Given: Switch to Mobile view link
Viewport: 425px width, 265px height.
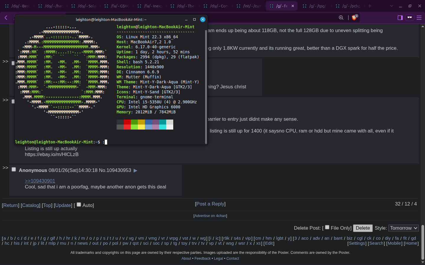Looking at the screenshot, I should [x=394, y=243].
